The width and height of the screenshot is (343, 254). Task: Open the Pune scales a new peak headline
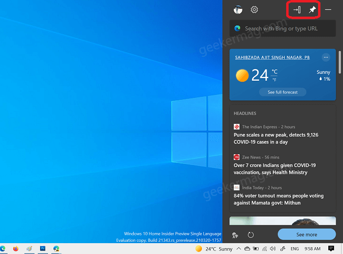276,138
